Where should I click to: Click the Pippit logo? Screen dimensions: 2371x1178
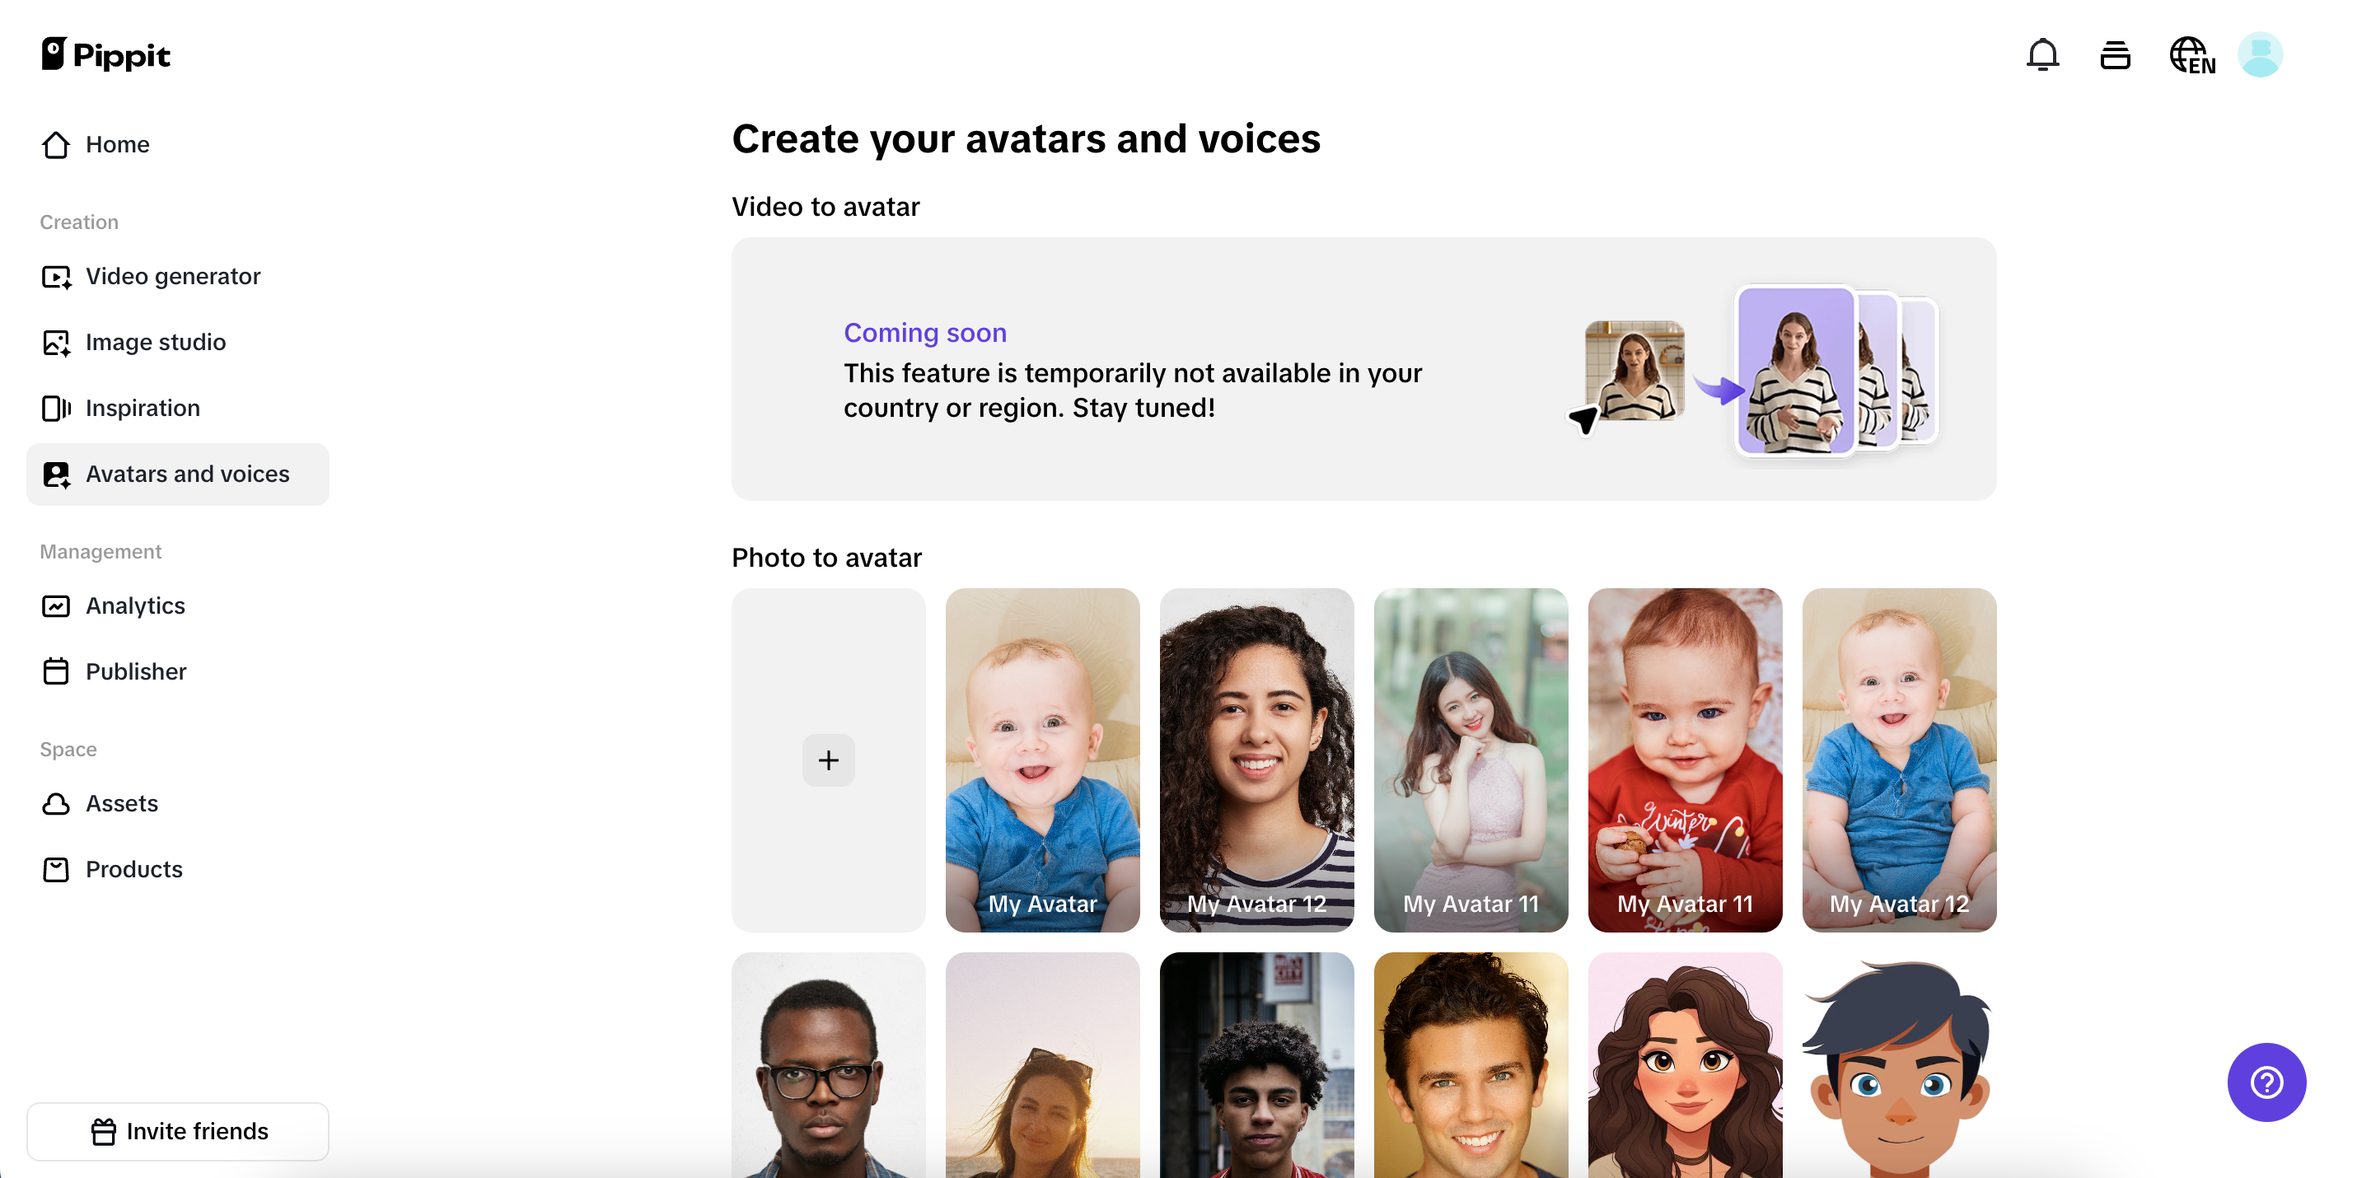[105, 54]
